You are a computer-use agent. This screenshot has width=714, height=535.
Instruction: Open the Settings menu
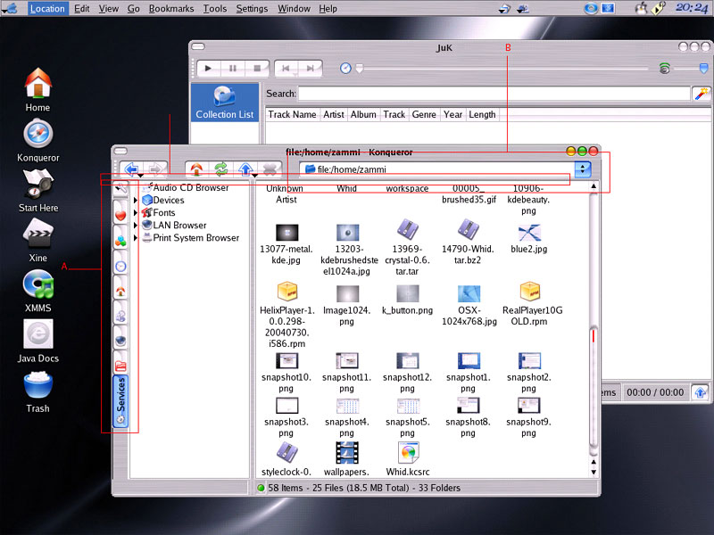coord(252,8)
